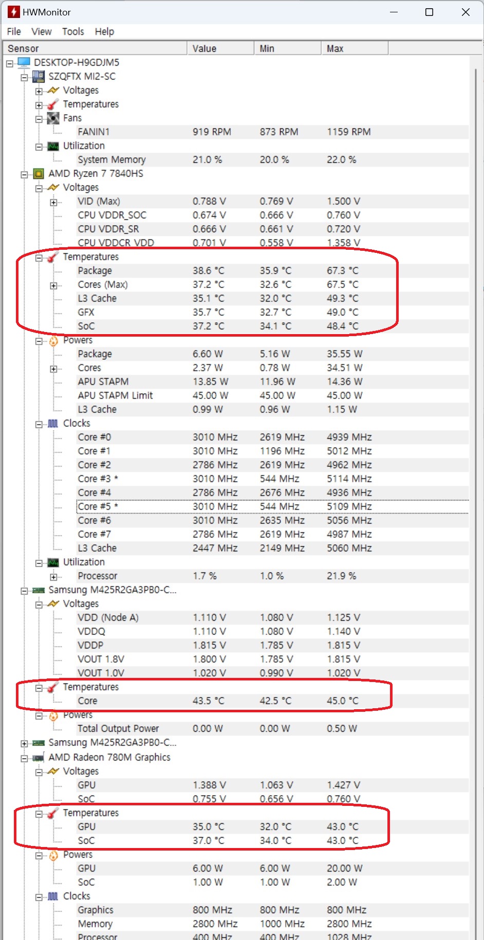Select the CPU chip icon beside AMD Ryzen
The width and height of the screenshot is (484, 940).
tap(39, 174)
